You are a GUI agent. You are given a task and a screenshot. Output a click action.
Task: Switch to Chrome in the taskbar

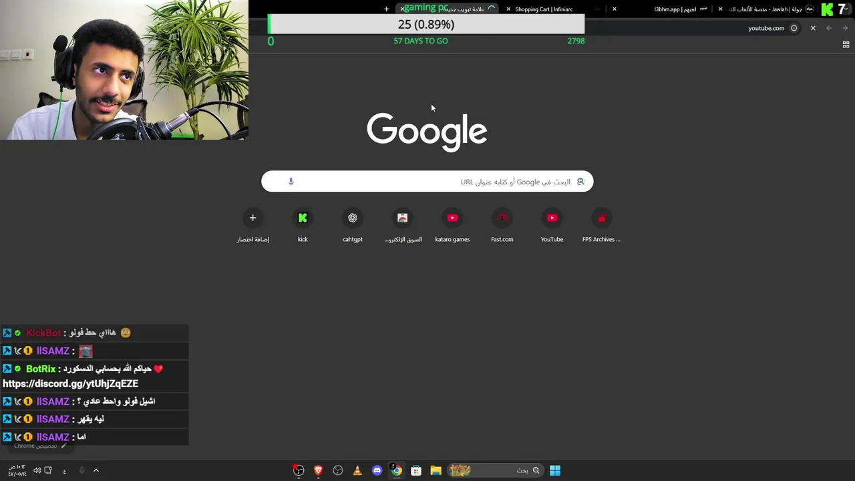pos(397,470)
